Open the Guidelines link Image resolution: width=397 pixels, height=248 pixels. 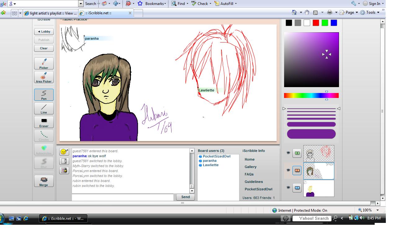click(x=254, y=182)
